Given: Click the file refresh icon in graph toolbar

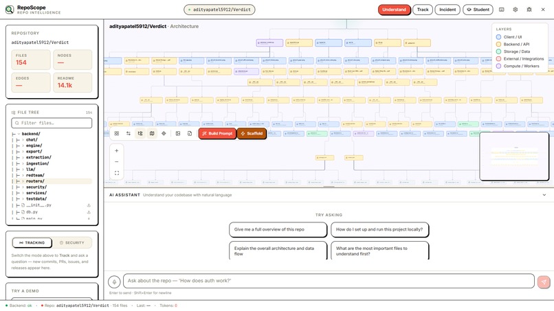Looking at the screenshot, I should pos(190,133).
